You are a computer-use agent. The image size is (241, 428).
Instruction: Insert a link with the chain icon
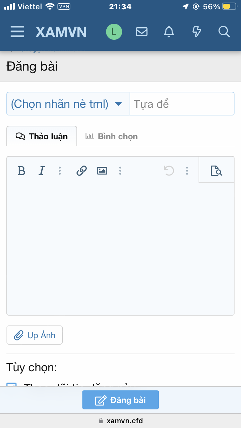coord(82,171)
